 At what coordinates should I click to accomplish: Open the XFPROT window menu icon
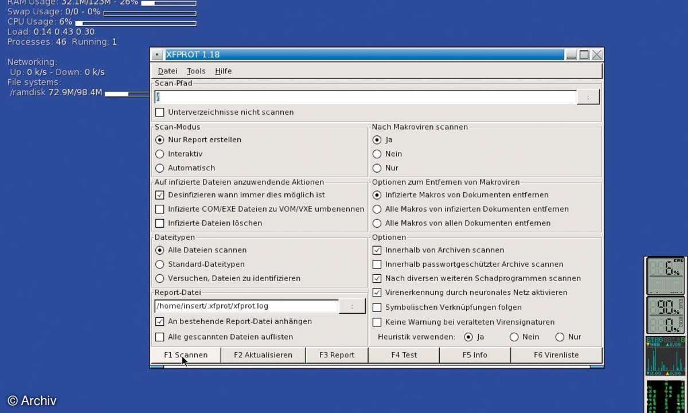[x=157, y=55]
